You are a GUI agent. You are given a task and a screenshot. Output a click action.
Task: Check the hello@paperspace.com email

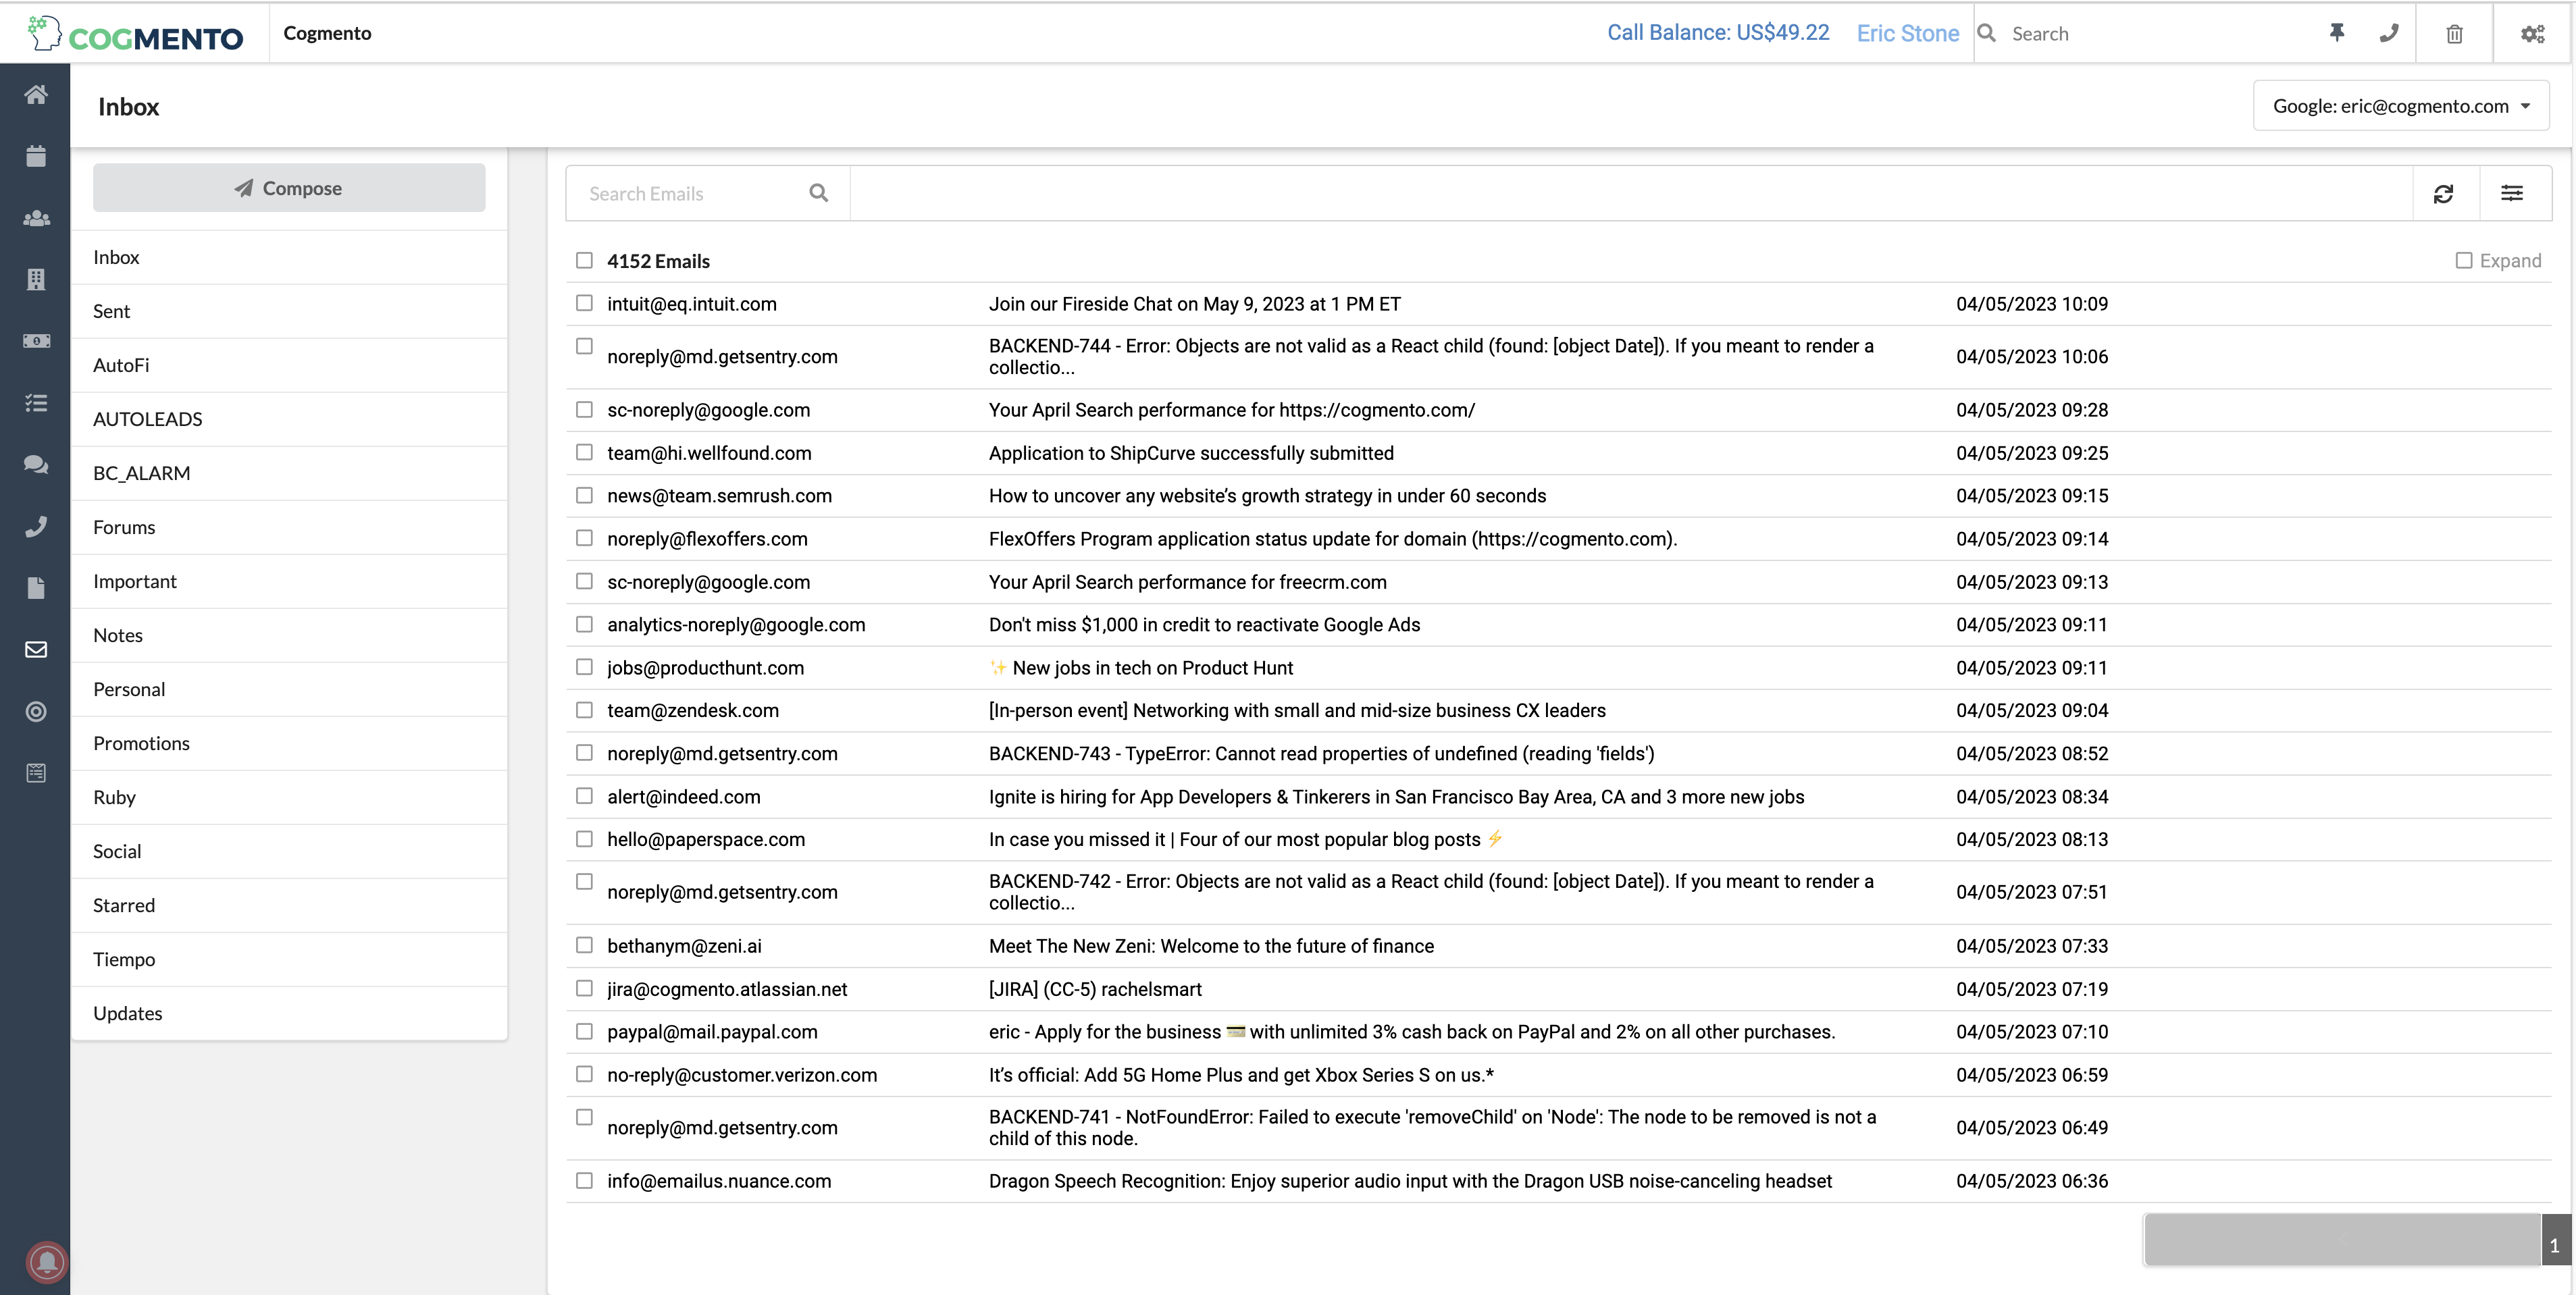click(584, 839)
